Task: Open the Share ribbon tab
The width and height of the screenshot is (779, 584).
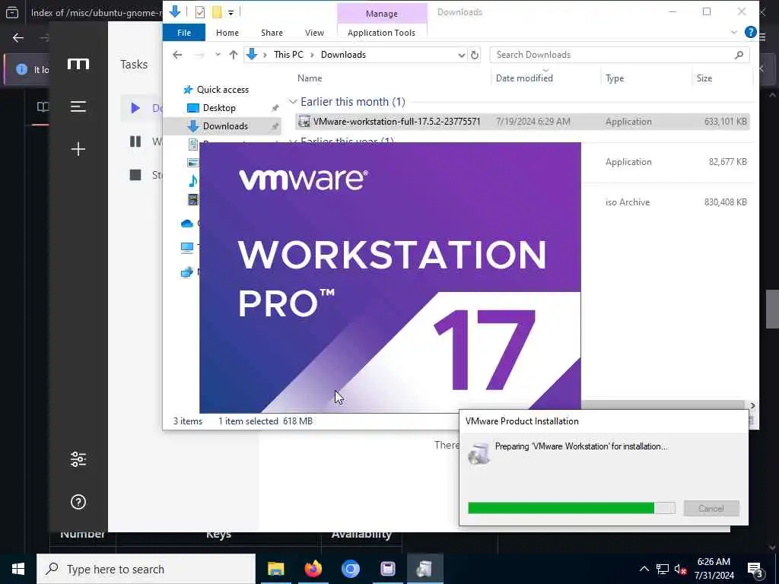Action: click(272, 33)
